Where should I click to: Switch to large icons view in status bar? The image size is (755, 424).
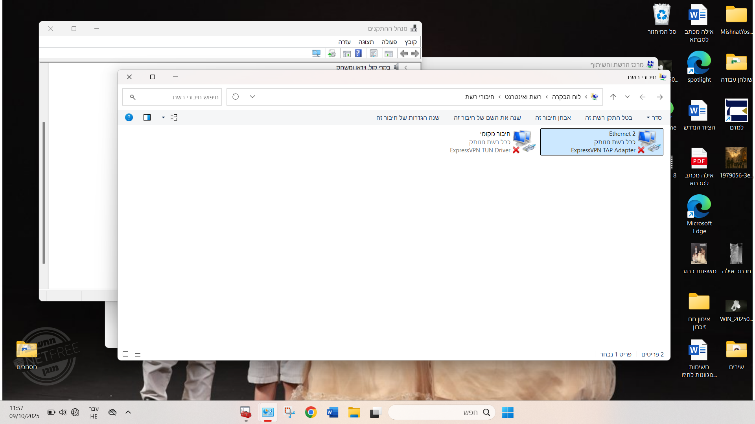[125, 354]
